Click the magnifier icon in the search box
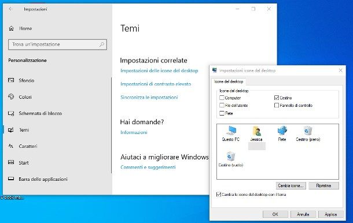The height and width of the screenshot is (223, 353). pos(101,44)
